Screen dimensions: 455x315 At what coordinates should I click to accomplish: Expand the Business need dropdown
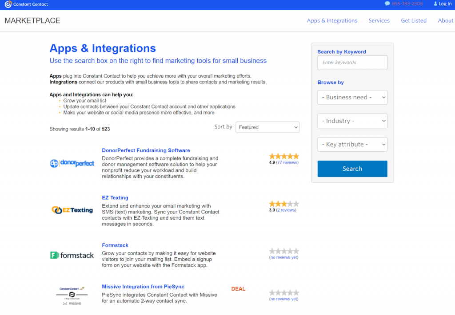352,97
